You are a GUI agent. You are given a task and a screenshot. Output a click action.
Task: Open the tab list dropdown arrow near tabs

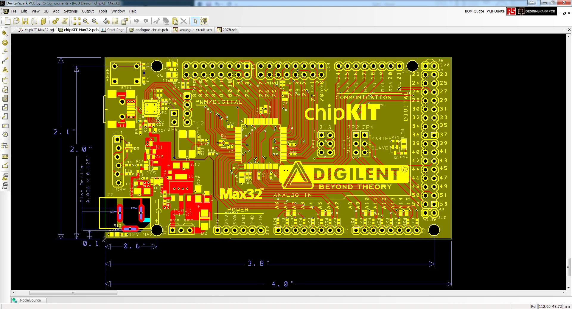565,30
